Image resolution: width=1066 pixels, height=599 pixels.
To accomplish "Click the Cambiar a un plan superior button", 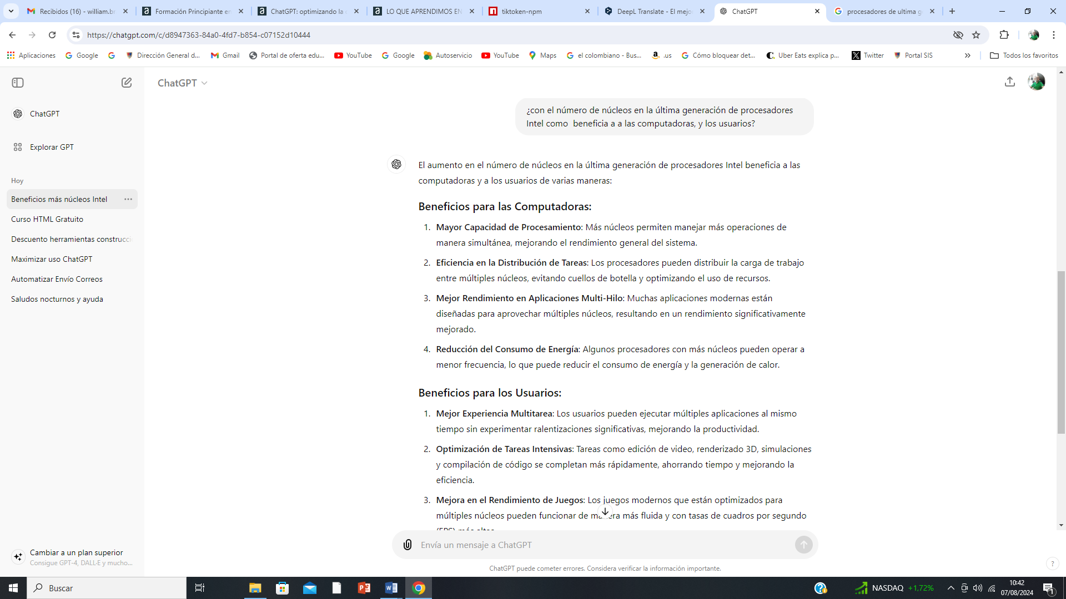I will [76, 552].
